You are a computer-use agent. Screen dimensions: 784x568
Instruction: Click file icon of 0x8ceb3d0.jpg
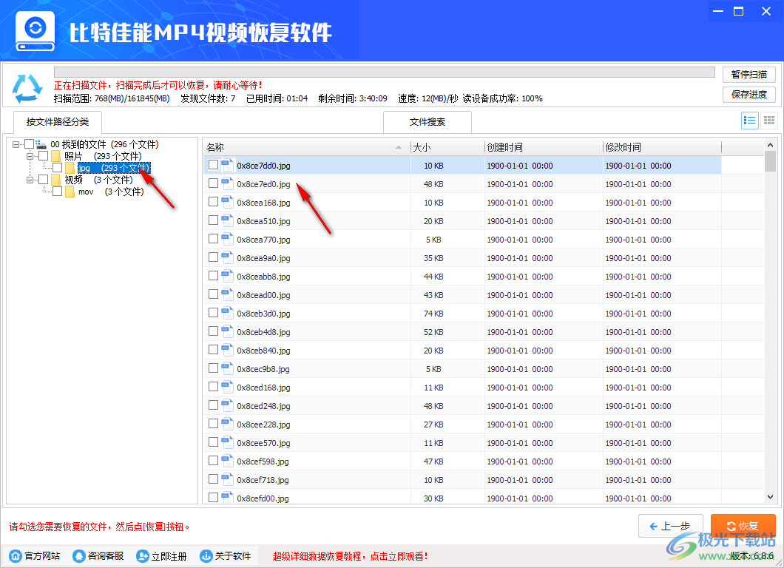pyautogui.click(x=228, y=313)
